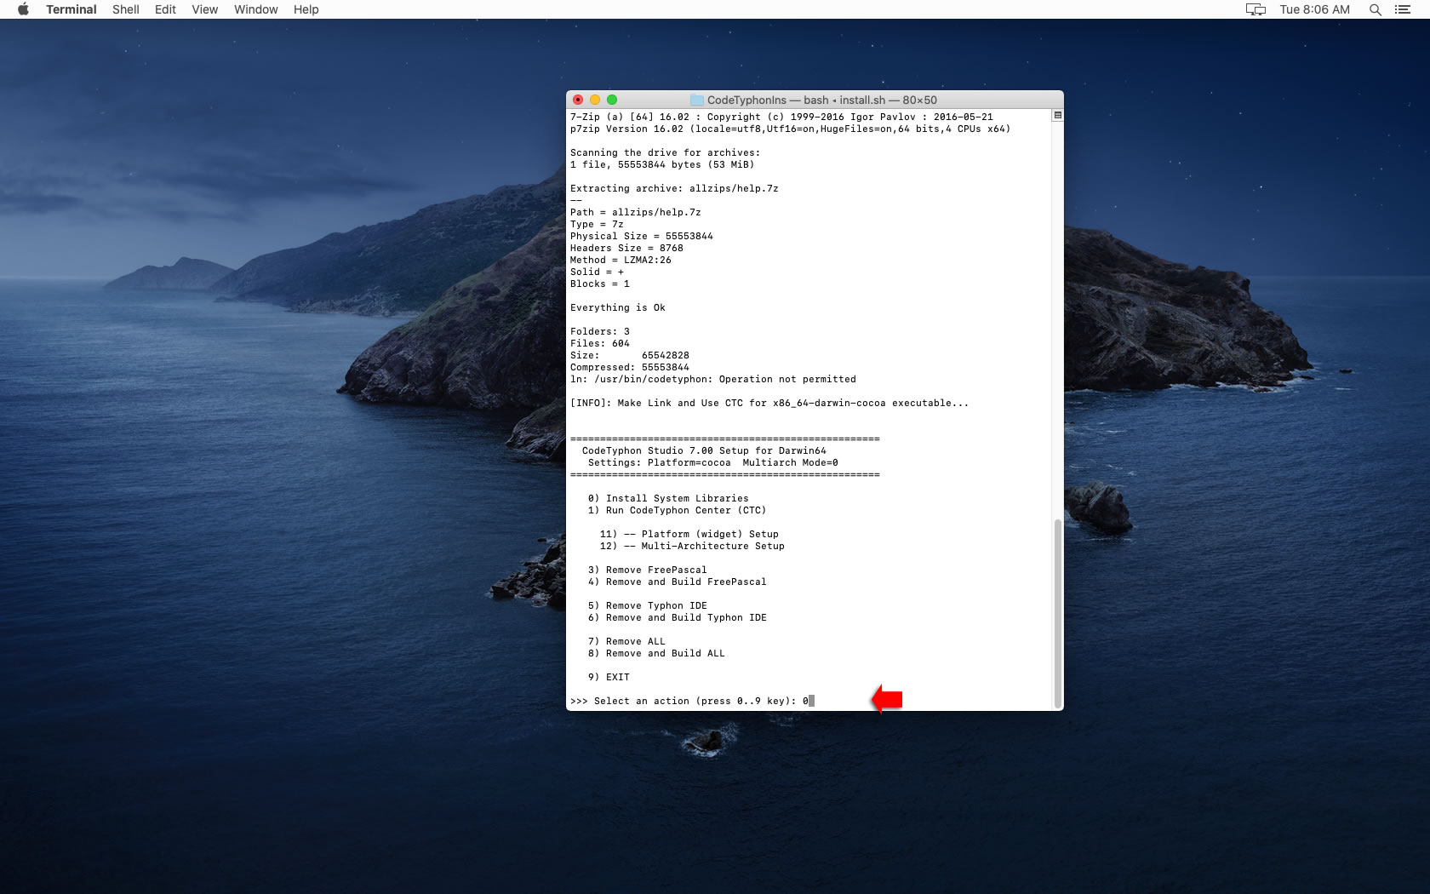Screen dimensions: 1430x894
Task: Click 'CodeTyphon Studio 7.00 Setup for Darwin64' header
Action: point(704,450)
